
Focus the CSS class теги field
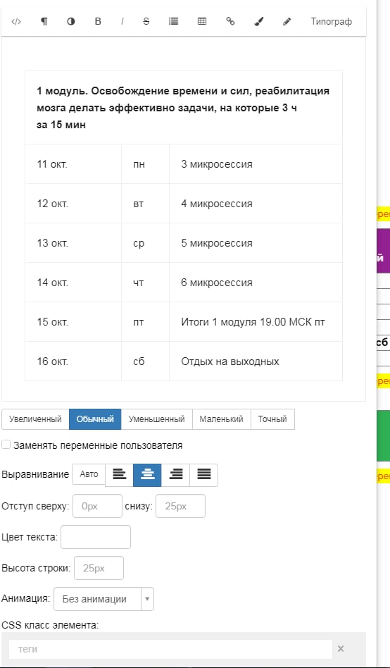point(170,649)
